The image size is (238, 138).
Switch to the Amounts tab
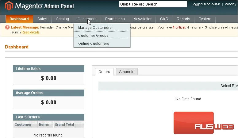pos(127,72)
